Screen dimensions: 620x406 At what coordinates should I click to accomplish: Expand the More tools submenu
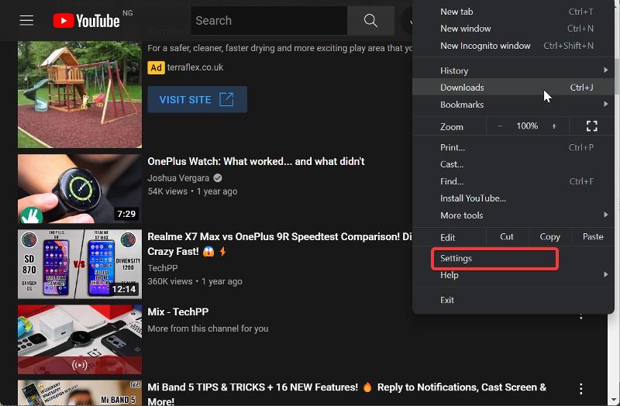513,215
